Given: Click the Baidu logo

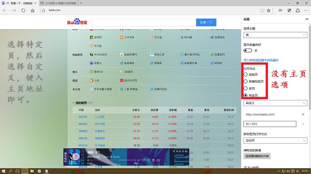Looking at the screenshot, I should (77, 22).
